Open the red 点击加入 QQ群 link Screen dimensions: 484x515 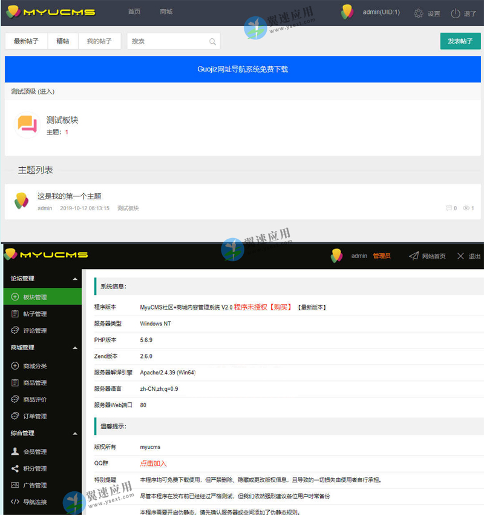[x=153, y=463]
